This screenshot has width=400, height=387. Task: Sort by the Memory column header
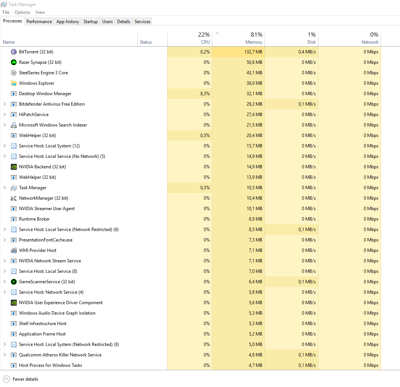coord(238,39)
